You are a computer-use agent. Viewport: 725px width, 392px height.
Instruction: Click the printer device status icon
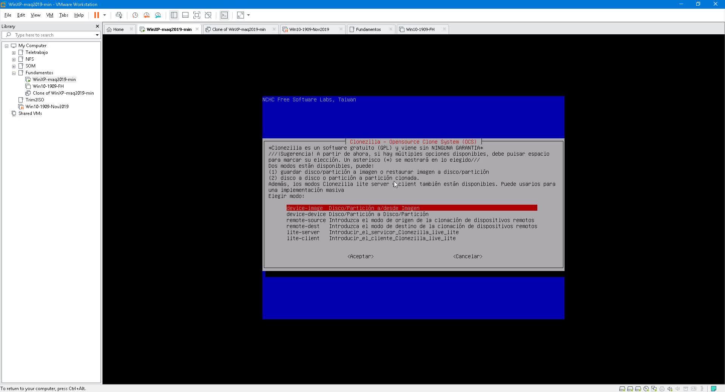point(662,389)
